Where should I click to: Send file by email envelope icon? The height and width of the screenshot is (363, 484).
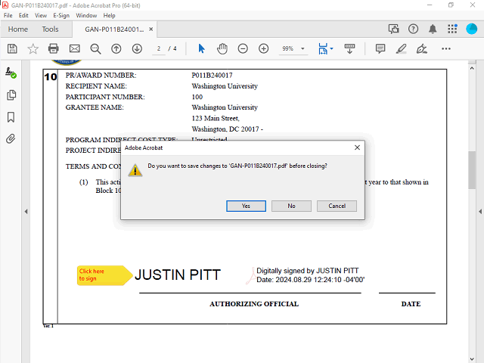74,48
